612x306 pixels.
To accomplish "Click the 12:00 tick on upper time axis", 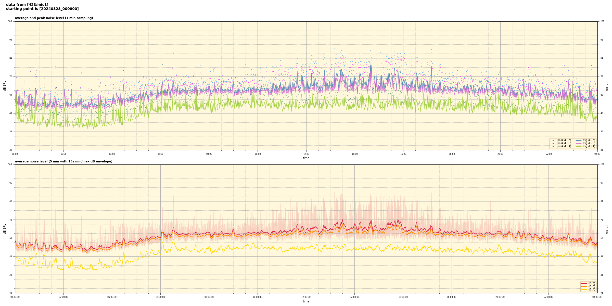I will pos(306,154).
